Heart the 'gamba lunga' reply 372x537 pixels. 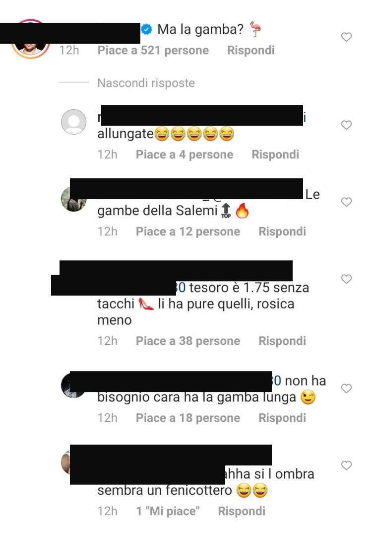click(346, 388)
